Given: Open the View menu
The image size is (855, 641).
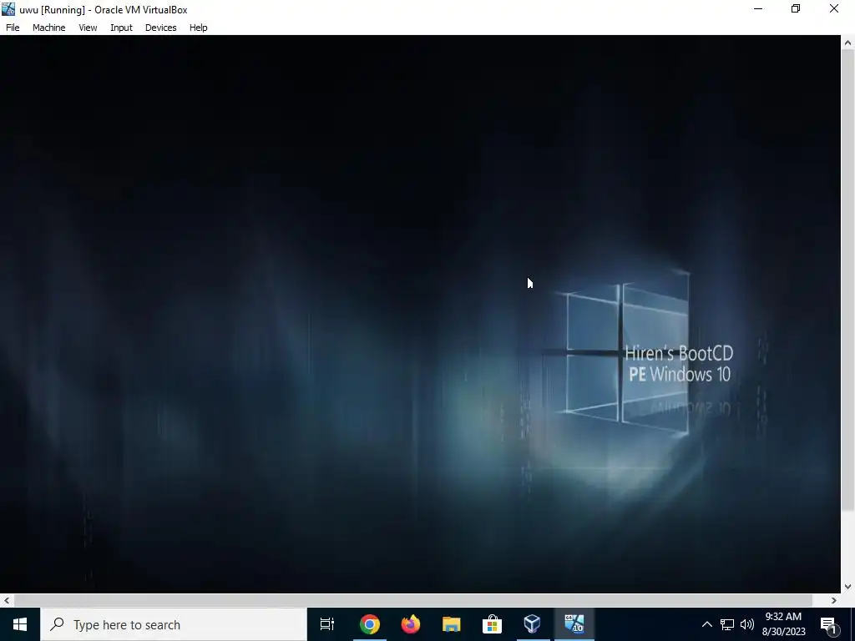Looking at the screenshot, I should [87, 28].
